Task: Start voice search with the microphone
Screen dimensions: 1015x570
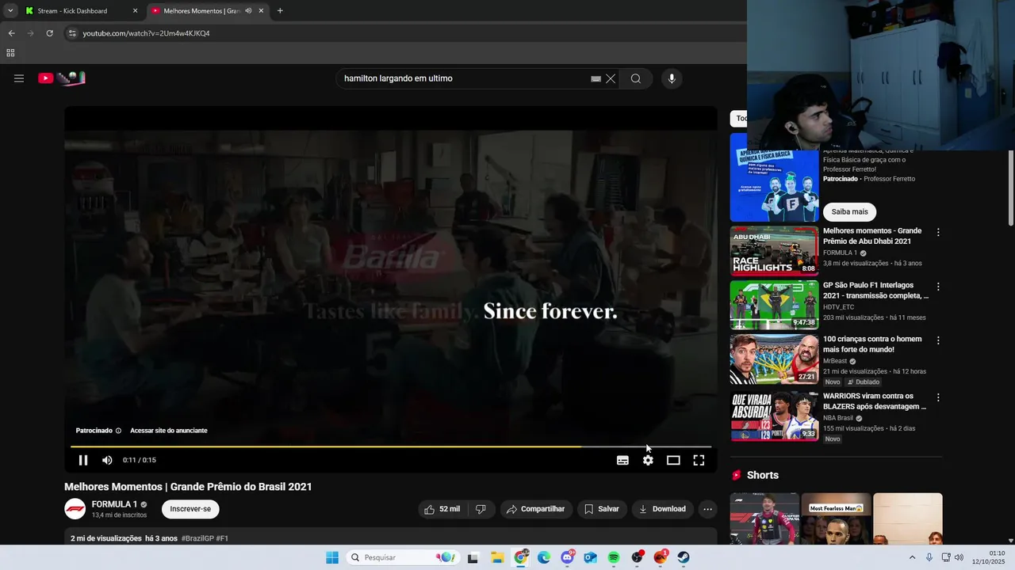Action: pos(672,78)
